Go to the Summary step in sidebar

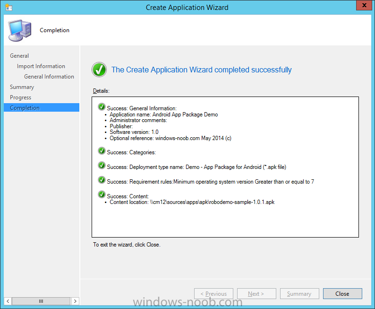point(22,87)
